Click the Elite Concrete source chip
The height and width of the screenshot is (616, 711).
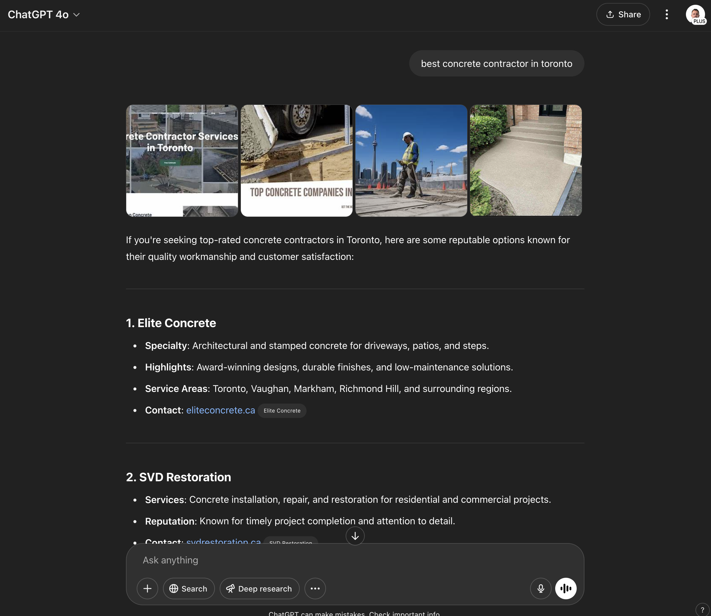point(282,410)
